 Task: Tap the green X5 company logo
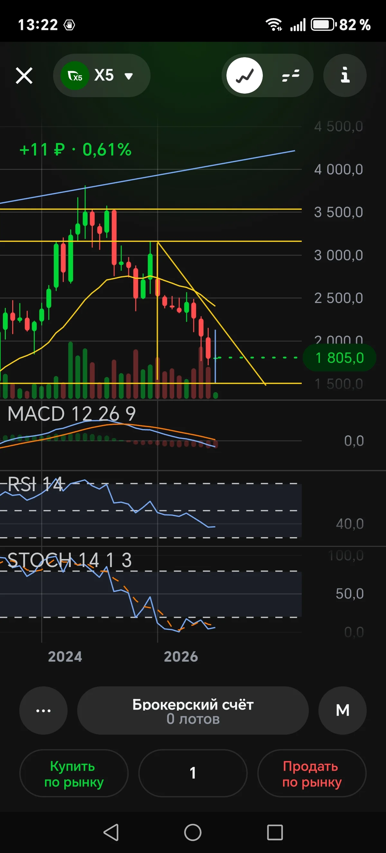[75, 76]
